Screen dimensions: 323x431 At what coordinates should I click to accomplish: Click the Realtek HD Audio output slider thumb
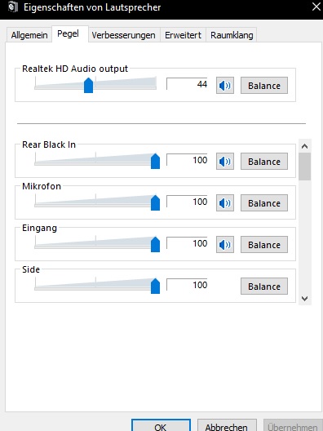point(88,85)
